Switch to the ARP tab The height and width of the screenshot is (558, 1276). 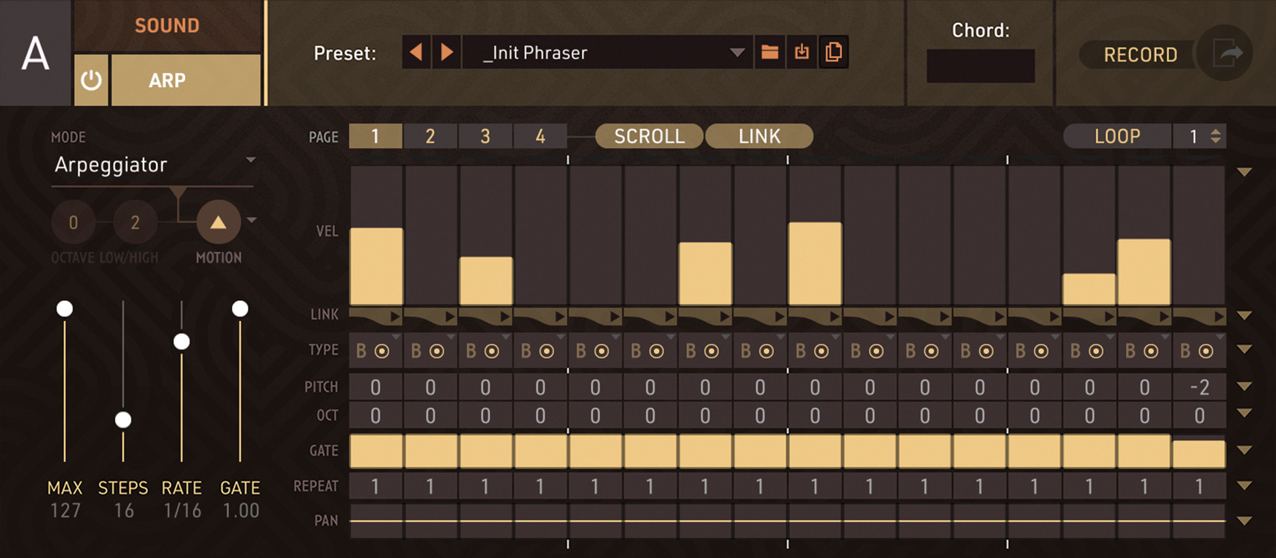[186, 80]
